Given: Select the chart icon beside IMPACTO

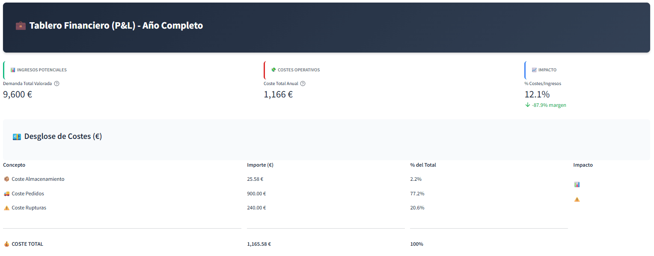Looking at the screenshot, I should click(x=534, y=70).
